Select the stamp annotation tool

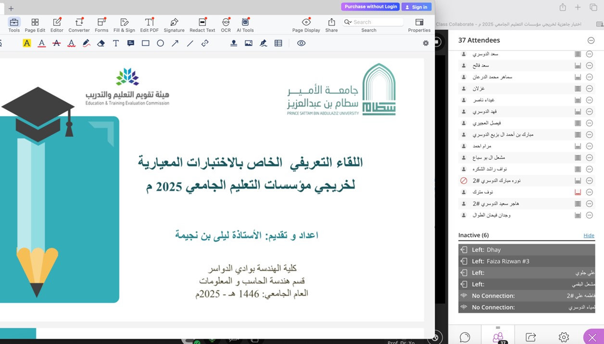click(x=233, y=43)
